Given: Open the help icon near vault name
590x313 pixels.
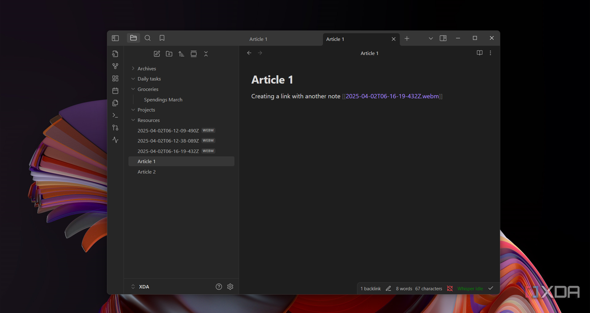Looking at the screenshot, I should coord(219,287).
